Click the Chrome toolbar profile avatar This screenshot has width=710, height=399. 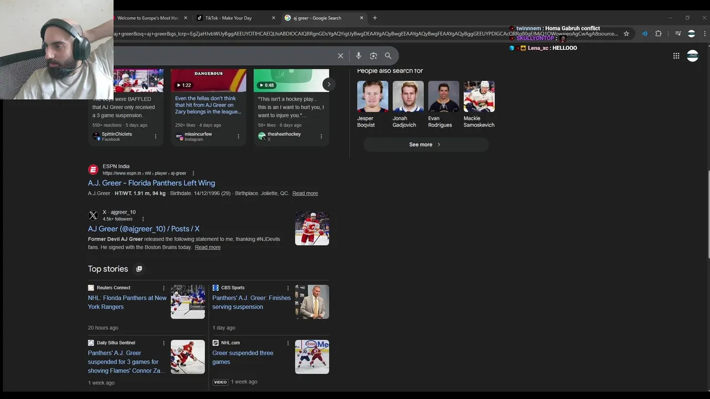pos(691,34)
